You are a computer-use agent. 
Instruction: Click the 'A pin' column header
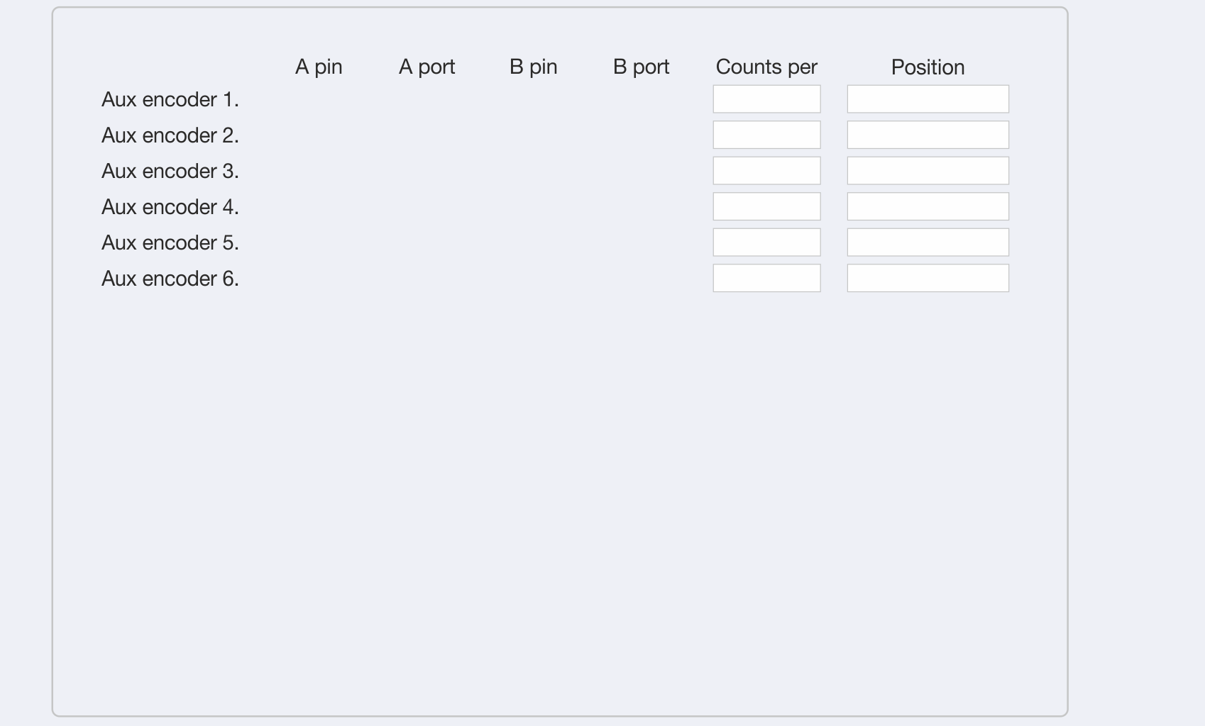pyautogui.click(x=319, y=67)
